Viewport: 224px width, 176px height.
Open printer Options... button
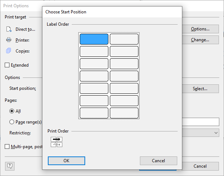(200, 29)
